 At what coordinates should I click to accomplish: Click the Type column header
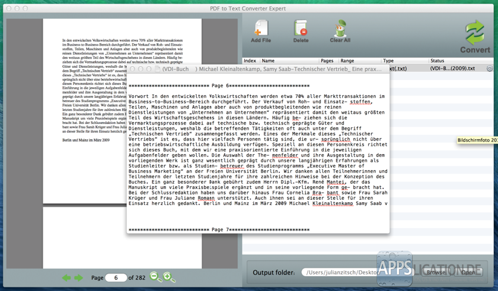pyautogui.click(x=388, y=60)
